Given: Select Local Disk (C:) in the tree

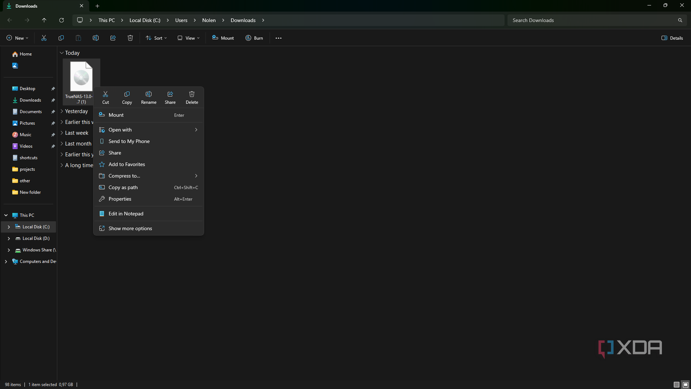Looking at the screenshot, I should (29, 227).
